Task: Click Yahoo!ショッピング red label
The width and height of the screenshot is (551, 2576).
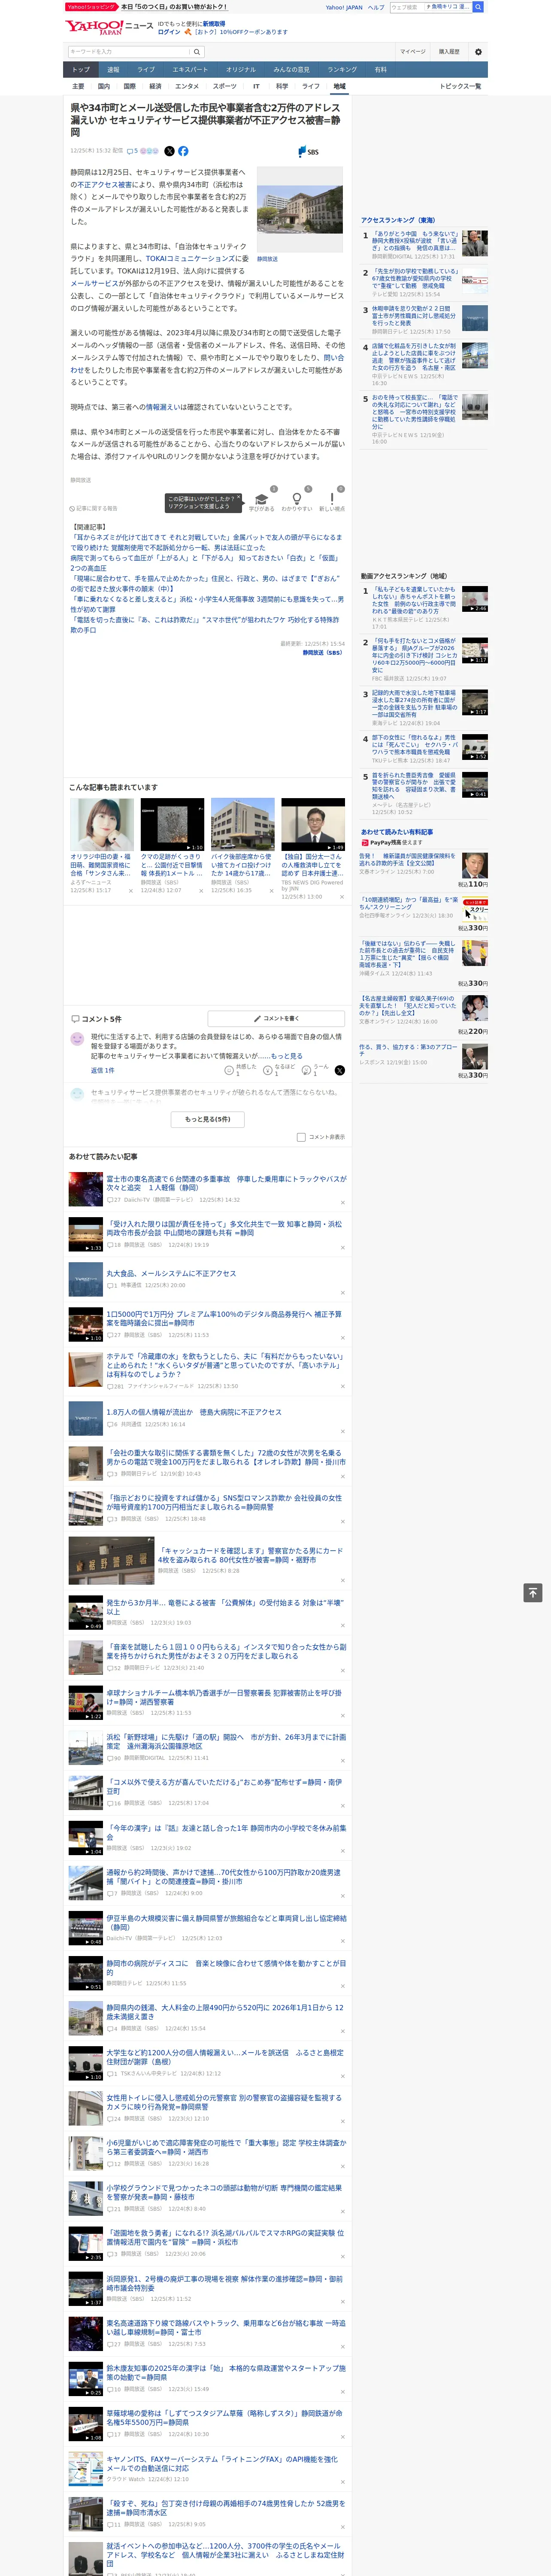Action: point(91,7)
